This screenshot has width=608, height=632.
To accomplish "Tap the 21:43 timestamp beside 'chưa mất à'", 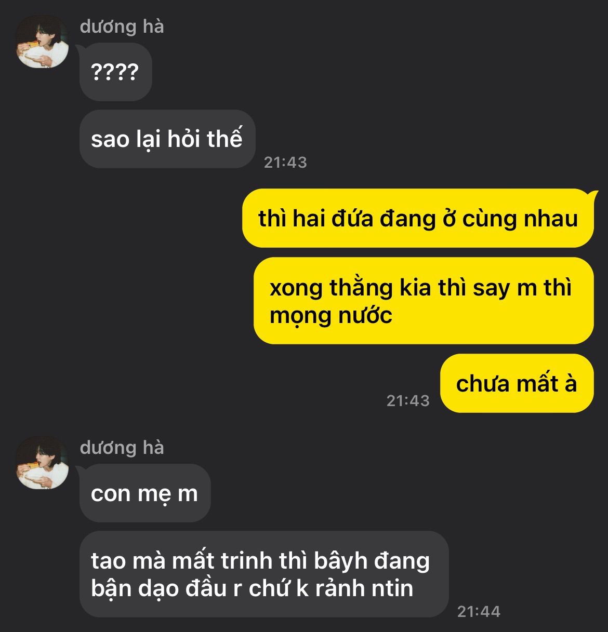I will [x=408, y=401].
